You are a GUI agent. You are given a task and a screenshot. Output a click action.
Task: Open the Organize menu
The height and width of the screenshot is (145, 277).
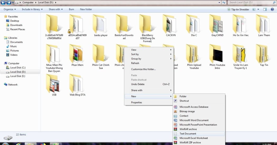coord(10,9)
